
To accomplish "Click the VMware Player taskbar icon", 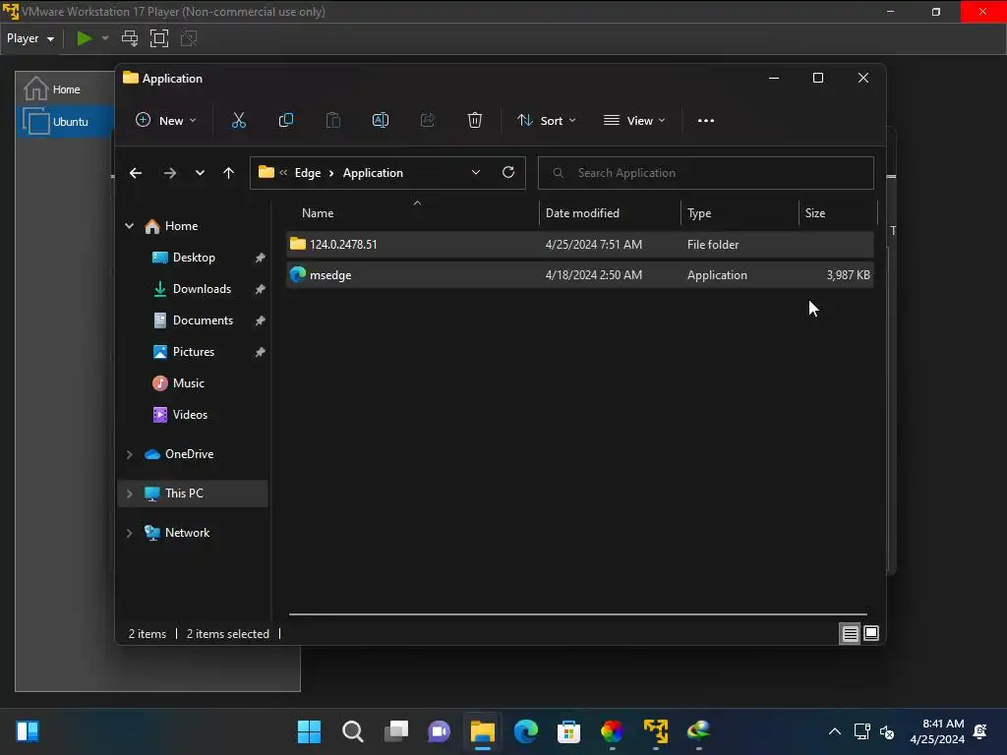I will coord(656,731).
